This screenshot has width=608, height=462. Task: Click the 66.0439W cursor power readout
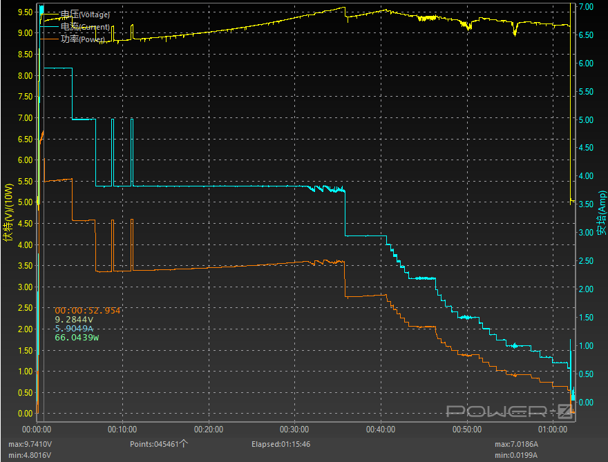point(77,338)
